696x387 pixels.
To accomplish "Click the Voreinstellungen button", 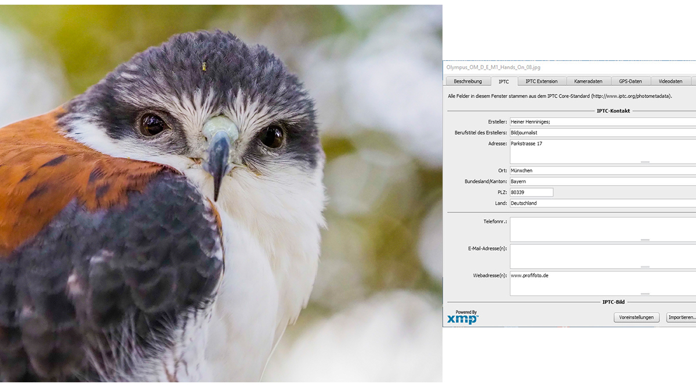I will [x=636, y=317].
